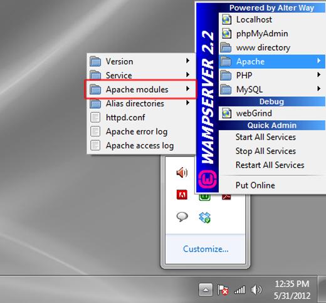The image size is (326, 303).
Task: Click Start All Services
Action: [x=272, y=137]
